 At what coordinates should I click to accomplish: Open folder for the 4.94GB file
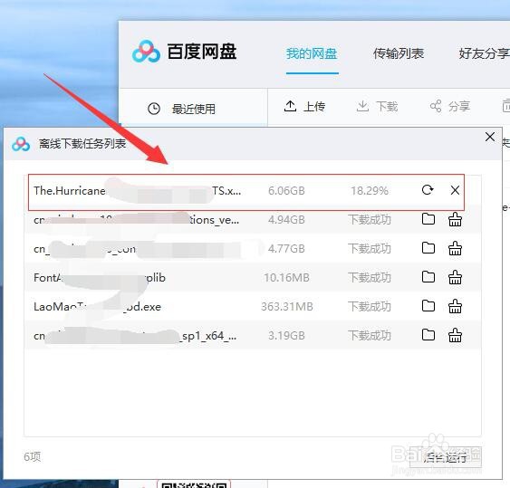click(428, 219)
